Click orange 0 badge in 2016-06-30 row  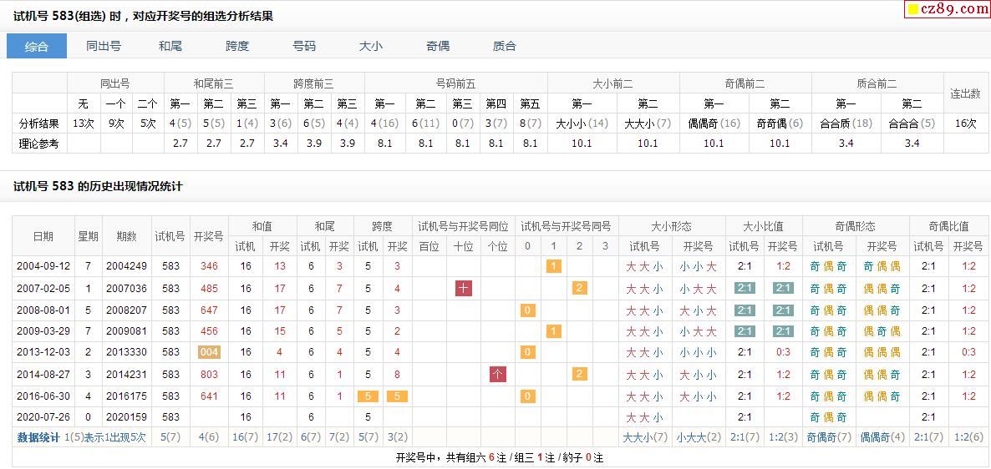pos(528,396)
